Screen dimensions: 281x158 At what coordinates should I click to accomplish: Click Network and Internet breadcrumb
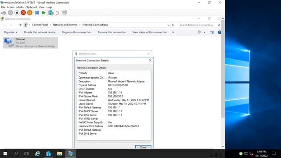click(x=65, y=25)
